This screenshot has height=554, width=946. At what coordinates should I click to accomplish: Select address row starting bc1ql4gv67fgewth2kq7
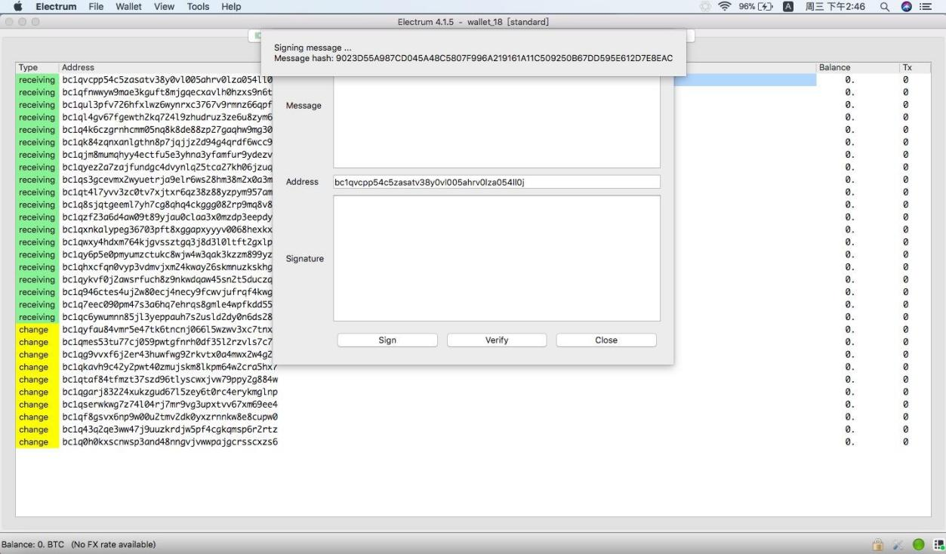(x=167, y=117)
